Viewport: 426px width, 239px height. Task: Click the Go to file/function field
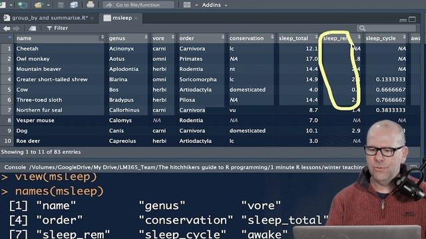click(x=138, y=5)
